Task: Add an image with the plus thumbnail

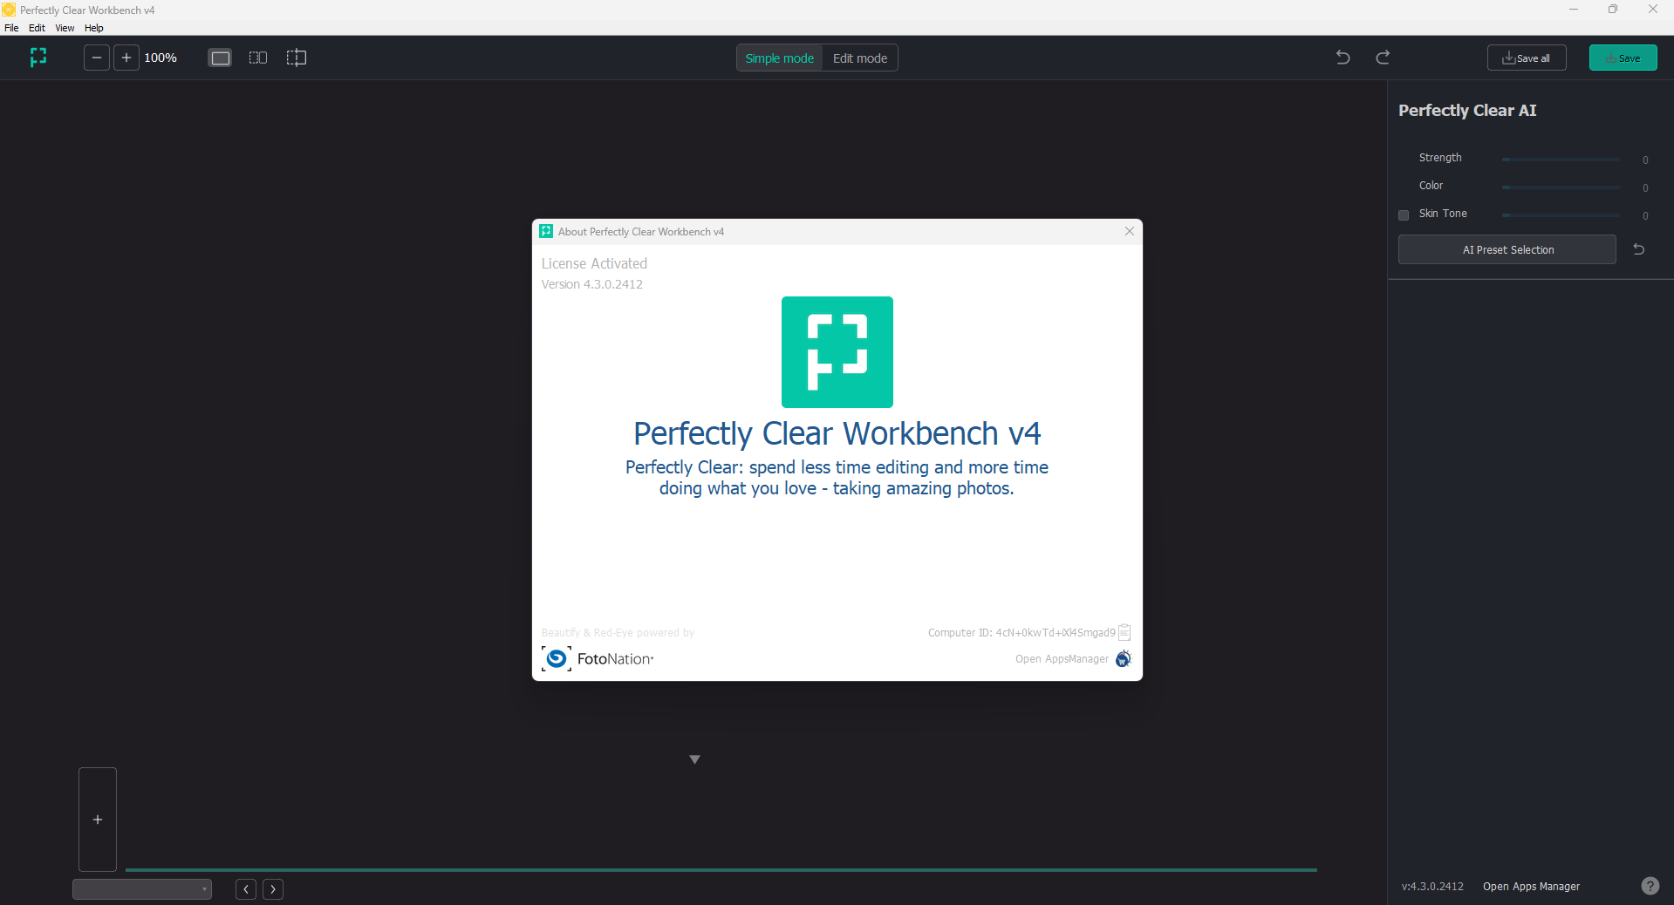Action: point(98,820)
